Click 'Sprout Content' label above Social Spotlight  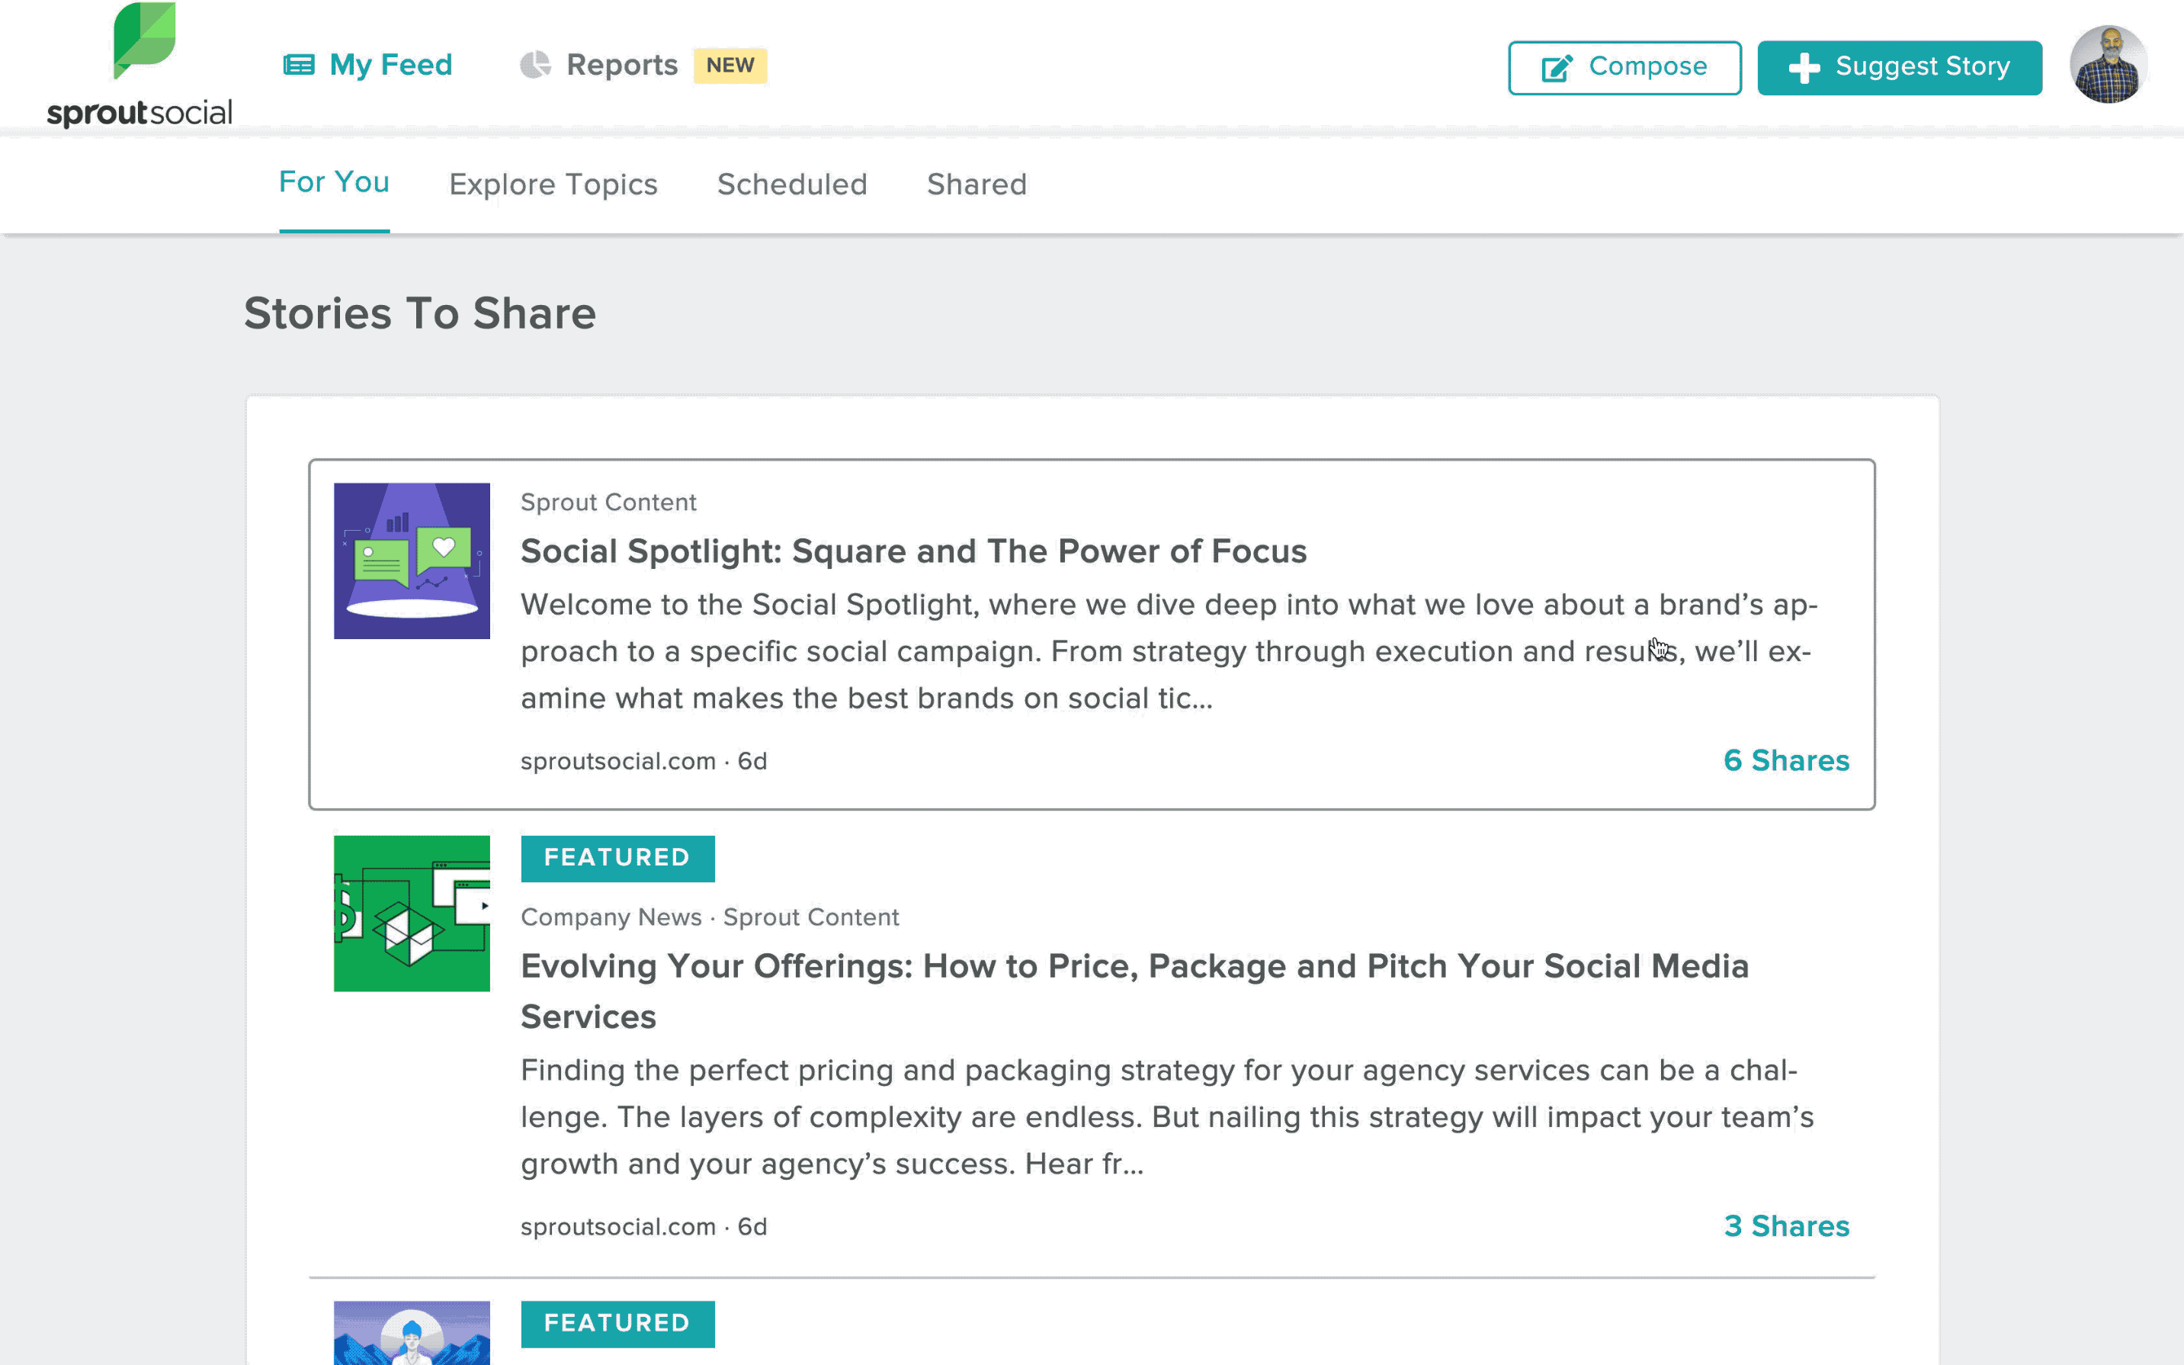click(608, 502)
